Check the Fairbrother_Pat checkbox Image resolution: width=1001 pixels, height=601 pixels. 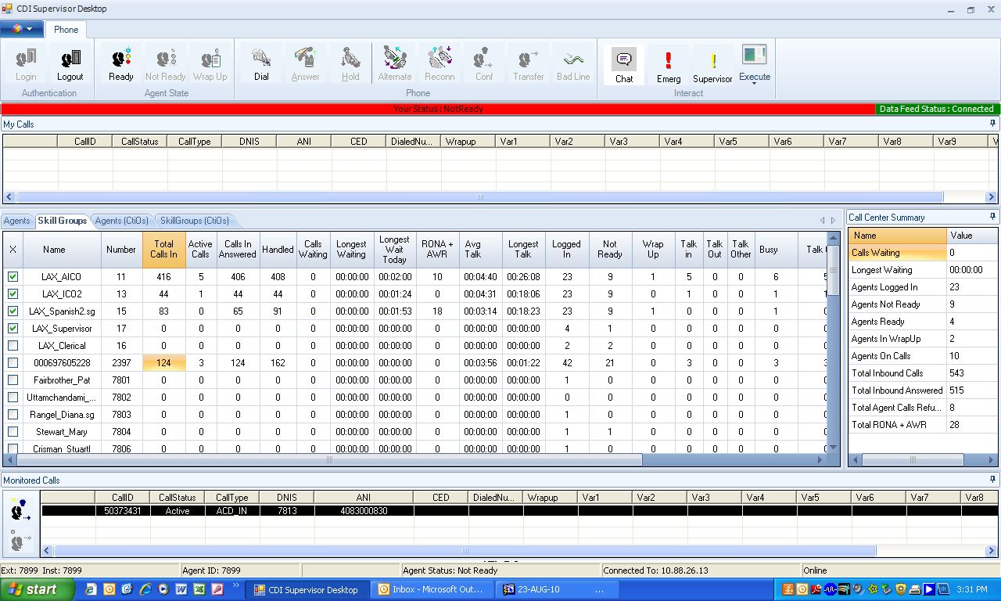(x=13, y=380)
